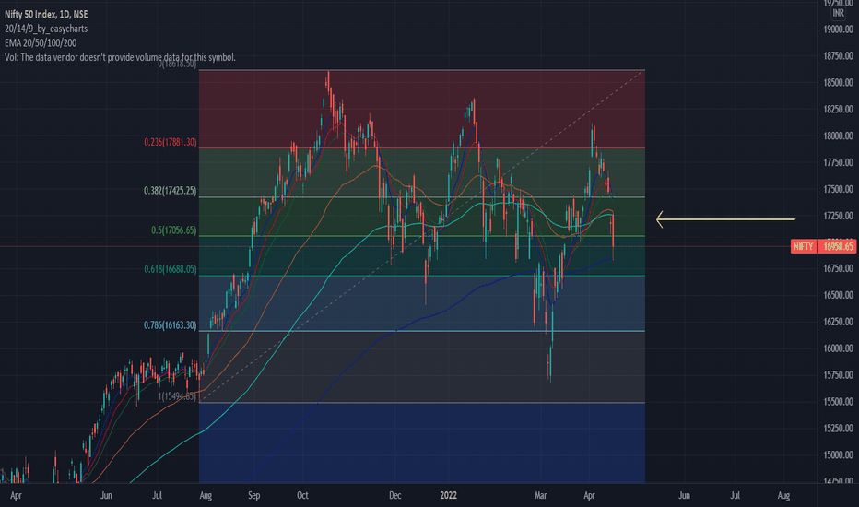The image size is (859, 507).
Task: Click the 17750.00 price axis value
Action: tap(838, 162)
